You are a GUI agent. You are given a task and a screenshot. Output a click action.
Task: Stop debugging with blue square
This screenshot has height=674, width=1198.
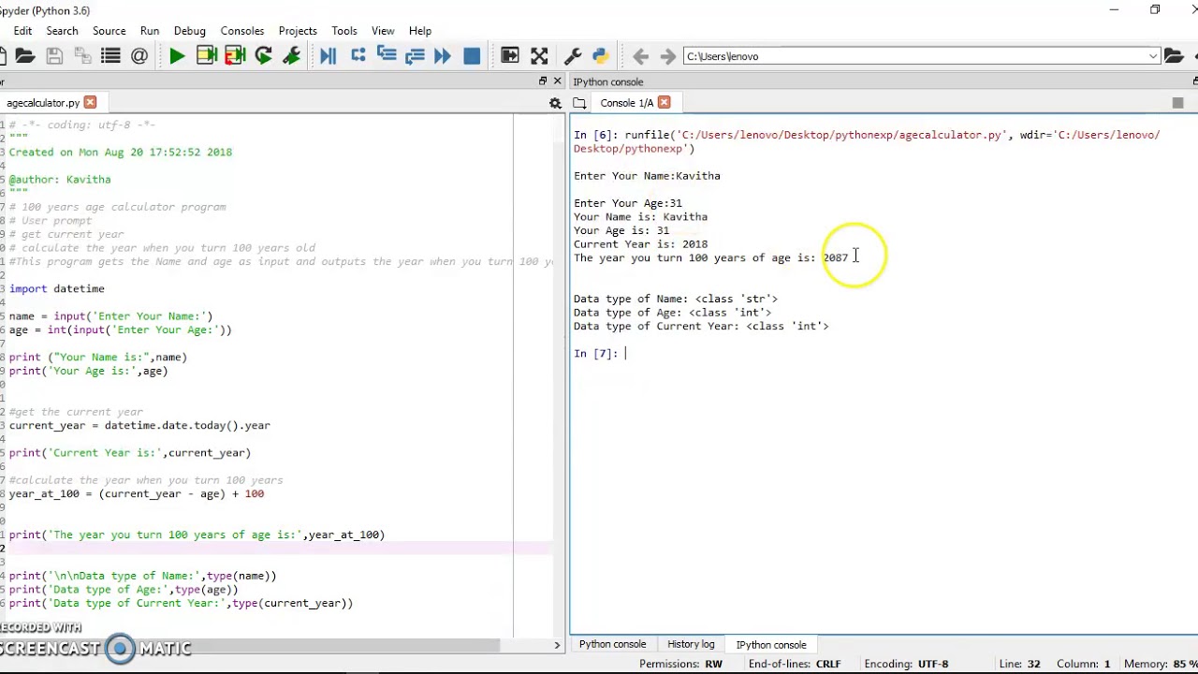pos(472,56)
